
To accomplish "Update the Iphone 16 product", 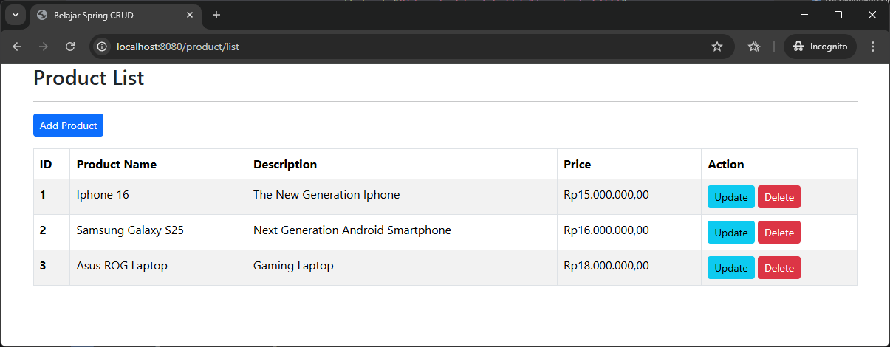I will [x=730, y=197].
